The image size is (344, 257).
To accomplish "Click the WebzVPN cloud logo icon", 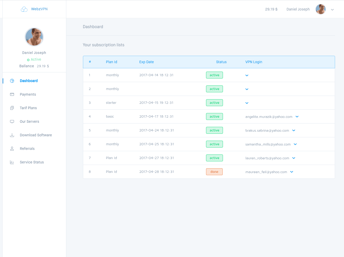I will [24, 9].
